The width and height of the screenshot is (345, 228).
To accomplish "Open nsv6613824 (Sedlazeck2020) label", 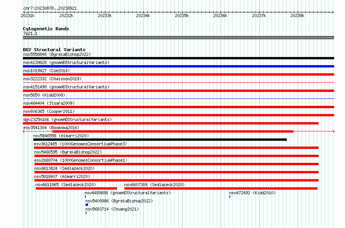I will [64, 168].
